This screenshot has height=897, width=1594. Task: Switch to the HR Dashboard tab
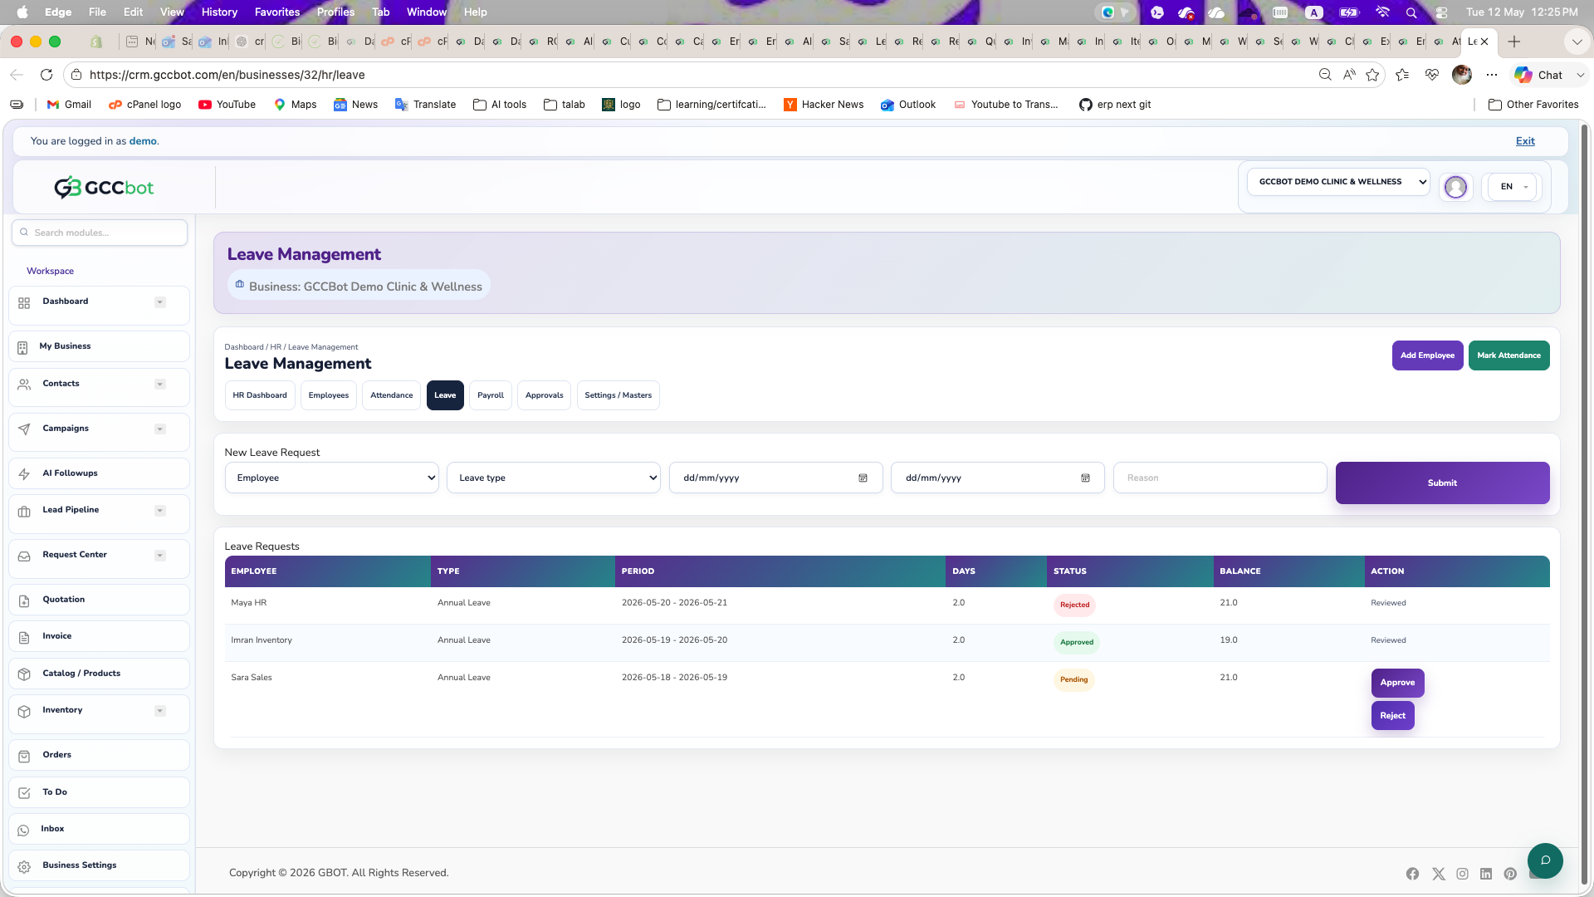tap(260, 395)
